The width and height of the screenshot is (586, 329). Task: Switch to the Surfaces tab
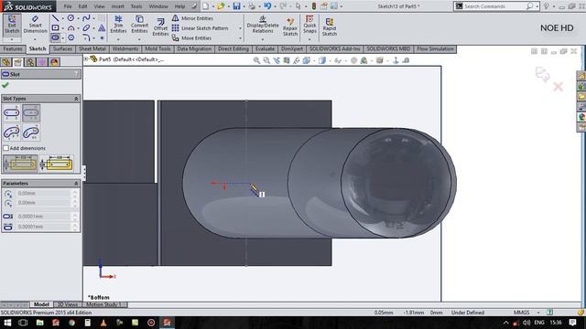tap(62, 48)
